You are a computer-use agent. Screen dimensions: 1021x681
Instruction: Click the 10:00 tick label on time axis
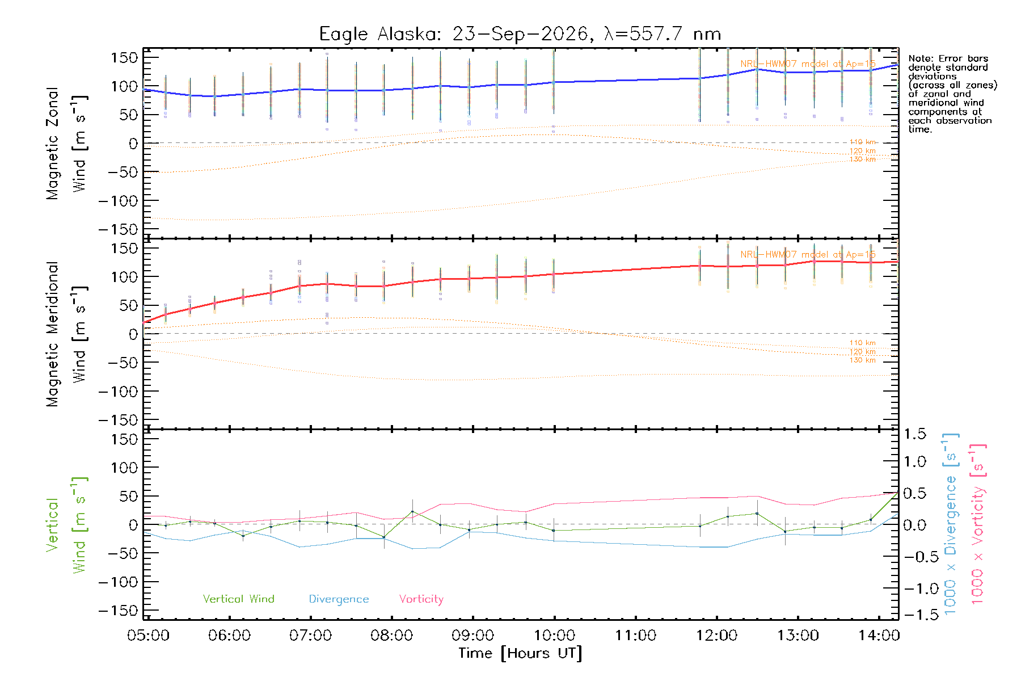(x=554, y=635)
